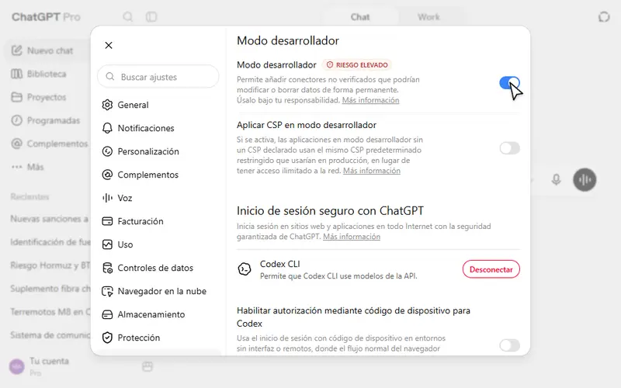
Task: Disable the Modo desarrollador toggle
Action: pyautogui.click(x=509, y=83)
